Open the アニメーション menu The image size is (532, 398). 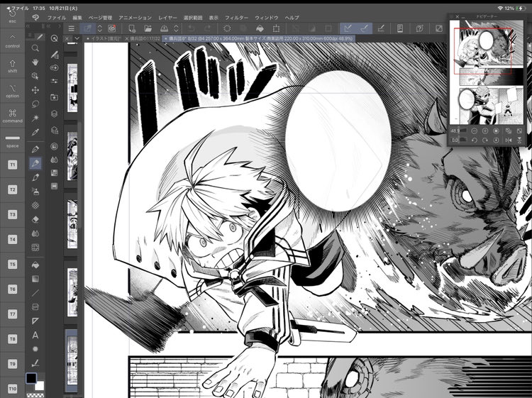(x=135, y=18)
